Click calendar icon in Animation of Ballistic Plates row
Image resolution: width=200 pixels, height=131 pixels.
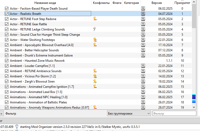pos(143,102)
